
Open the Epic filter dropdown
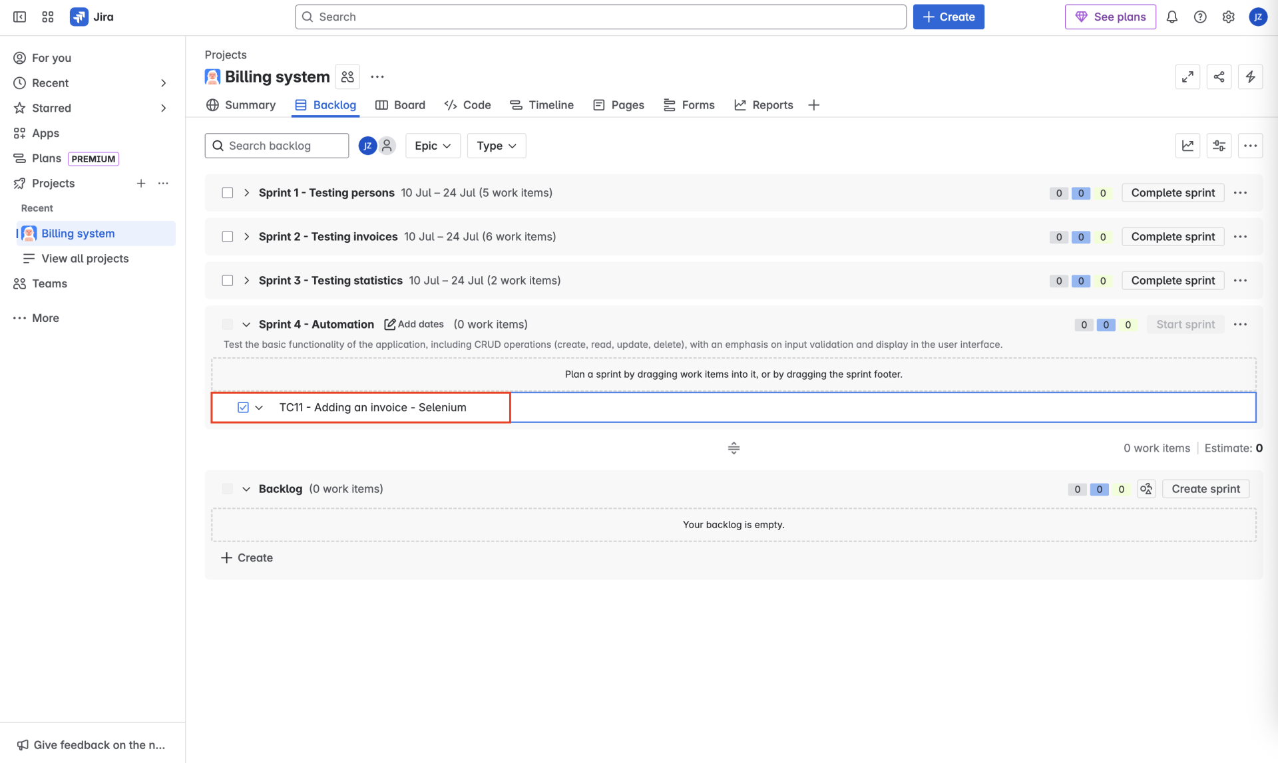433,146
